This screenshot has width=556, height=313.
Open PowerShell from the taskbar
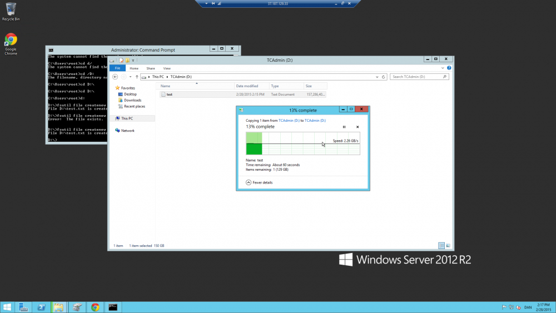point(41,307)
